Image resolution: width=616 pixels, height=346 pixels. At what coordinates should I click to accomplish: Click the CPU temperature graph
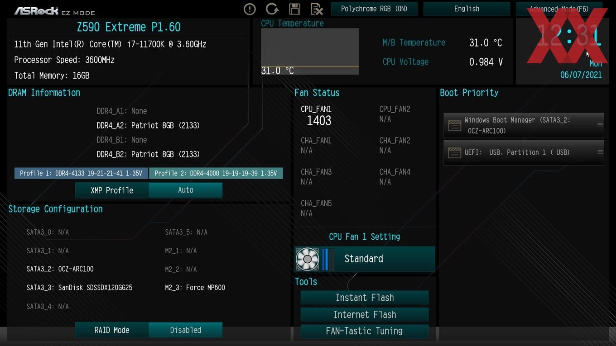pos(310,51)
